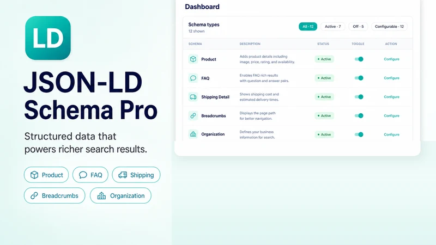This screenshot has width=436, height=245.
Task: Click the ACTION column header
Action: pos(391,44)
